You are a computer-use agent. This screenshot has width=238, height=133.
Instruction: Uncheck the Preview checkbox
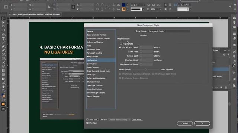(x=87, y=123)
